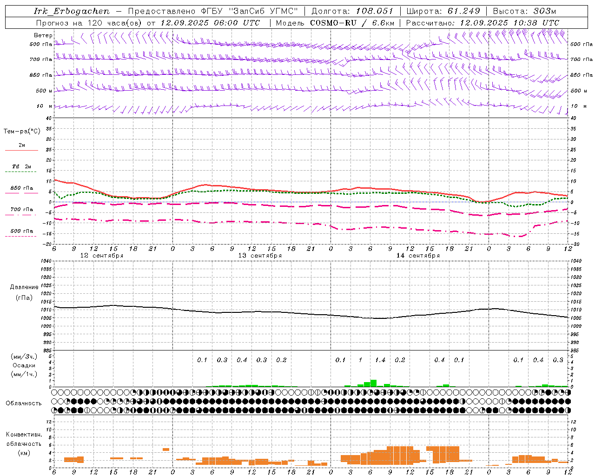Click the 14 сентября date label

click(x=418, y=256)
